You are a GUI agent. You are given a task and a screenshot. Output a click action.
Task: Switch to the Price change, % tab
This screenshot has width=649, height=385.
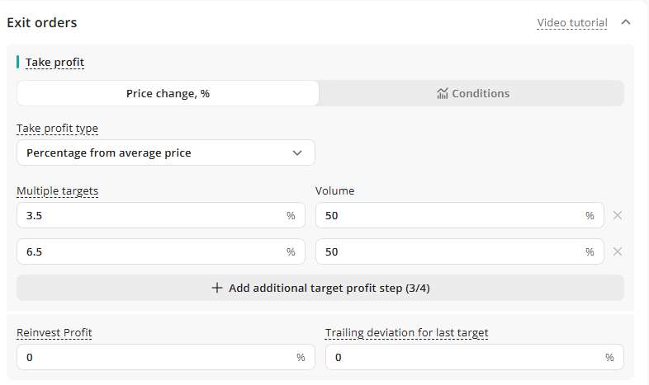168,93
